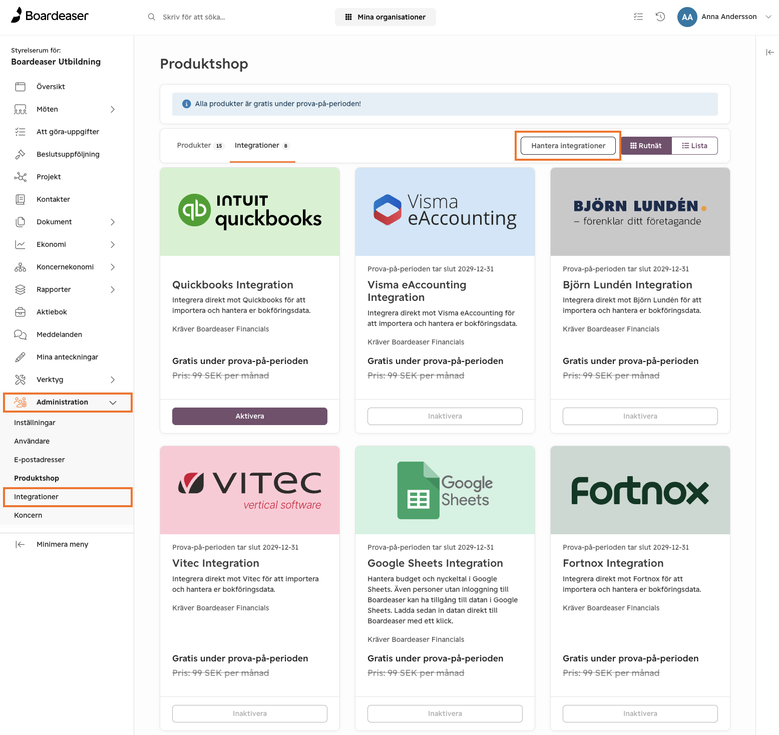Click the Beslutsuppföljning gavel icon
Screen dimensions: 779x735
tap(20, 154)
